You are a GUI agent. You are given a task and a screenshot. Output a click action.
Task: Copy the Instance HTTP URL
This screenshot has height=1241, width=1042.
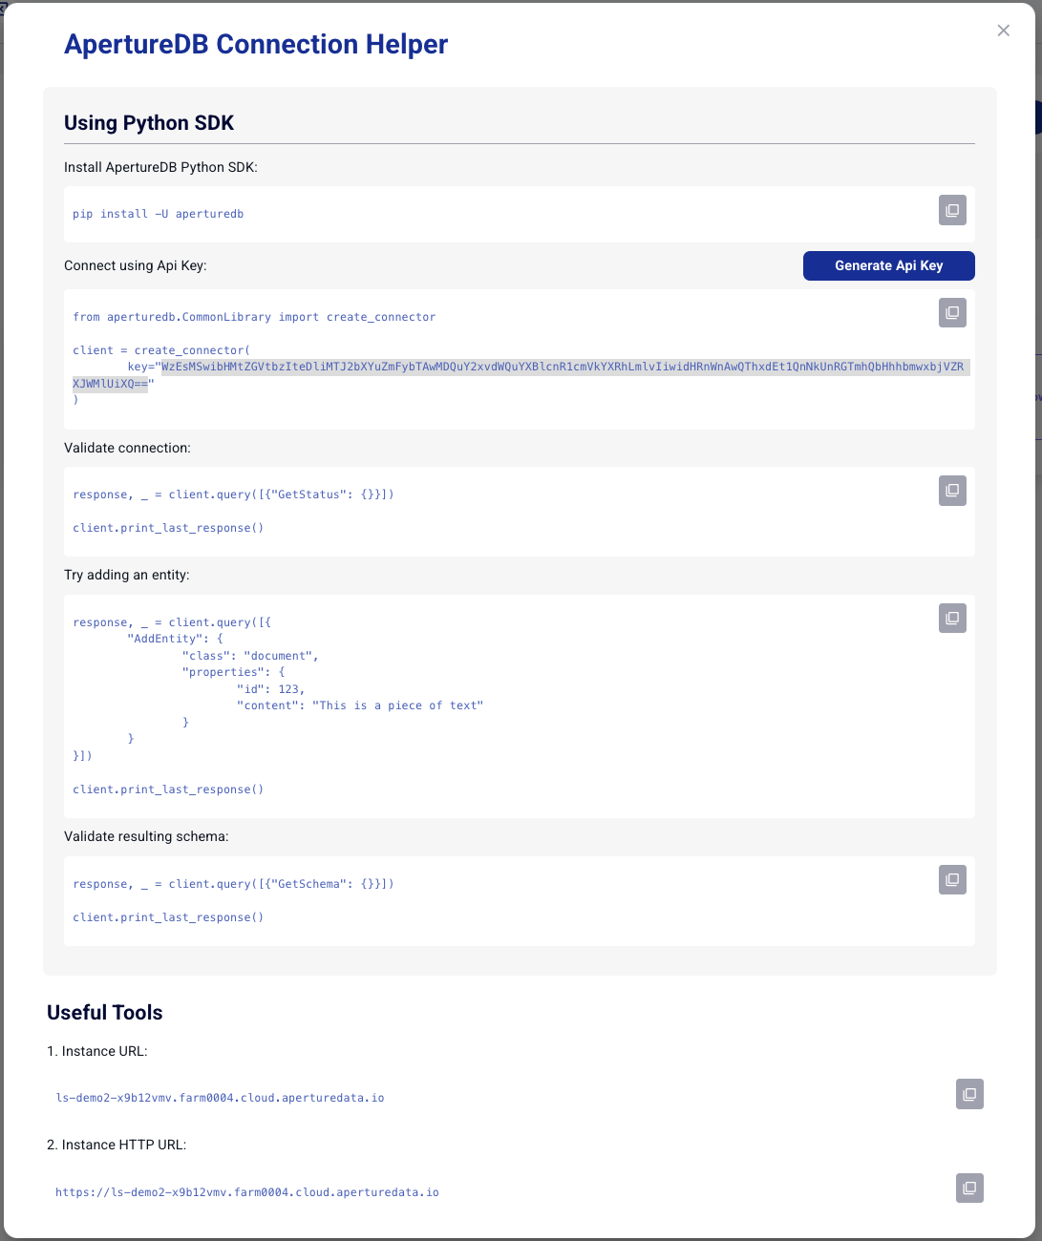(x=969, y=1188)
